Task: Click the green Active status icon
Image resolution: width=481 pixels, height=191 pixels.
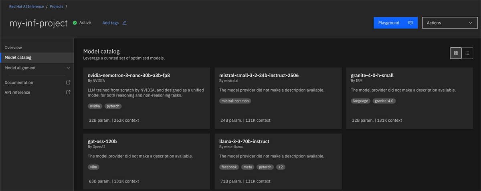Action: click(75, 23)
